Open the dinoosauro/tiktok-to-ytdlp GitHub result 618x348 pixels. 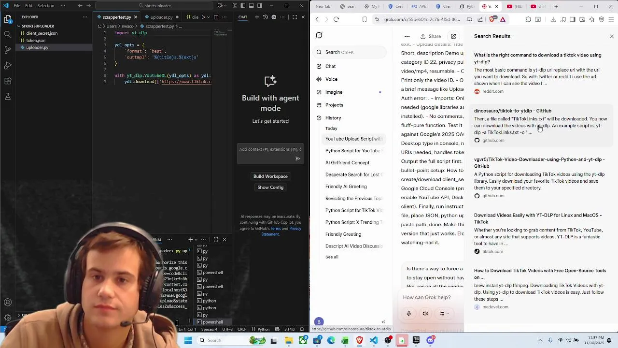coord(513,111)
